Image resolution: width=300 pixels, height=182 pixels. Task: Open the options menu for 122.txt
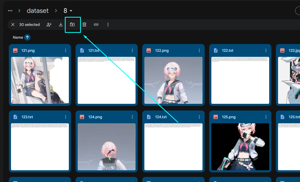tap(266, 50)
